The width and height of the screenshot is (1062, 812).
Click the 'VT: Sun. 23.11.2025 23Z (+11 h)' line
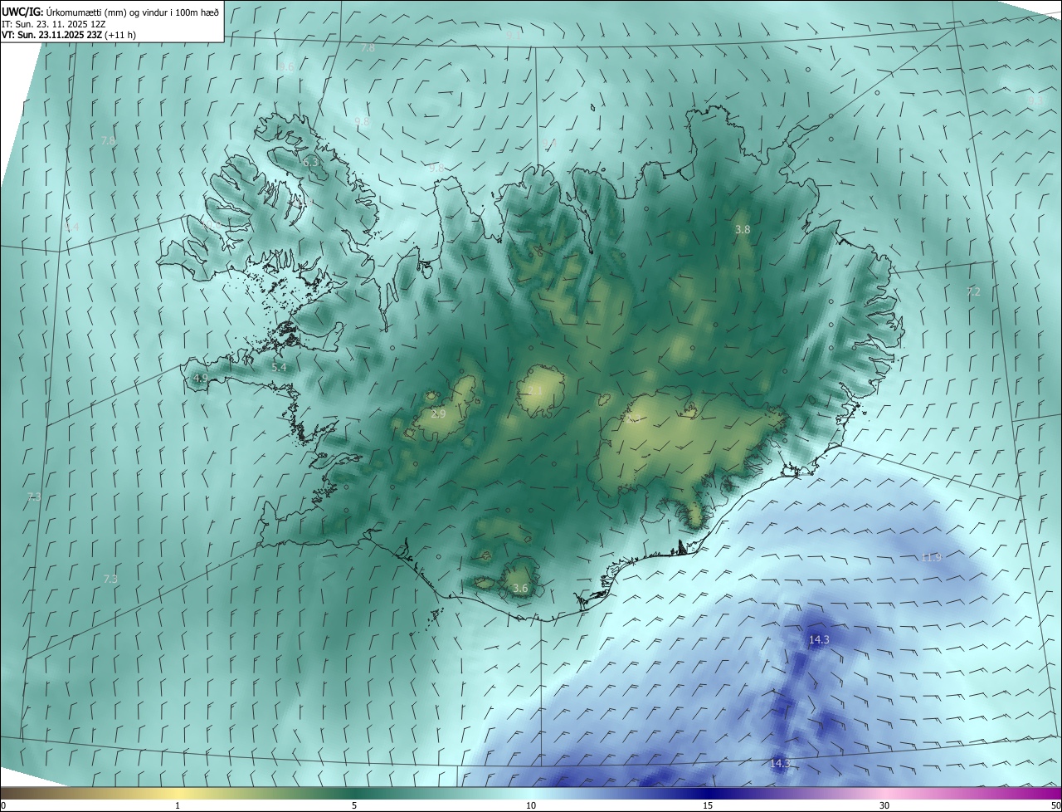point(69,36)
